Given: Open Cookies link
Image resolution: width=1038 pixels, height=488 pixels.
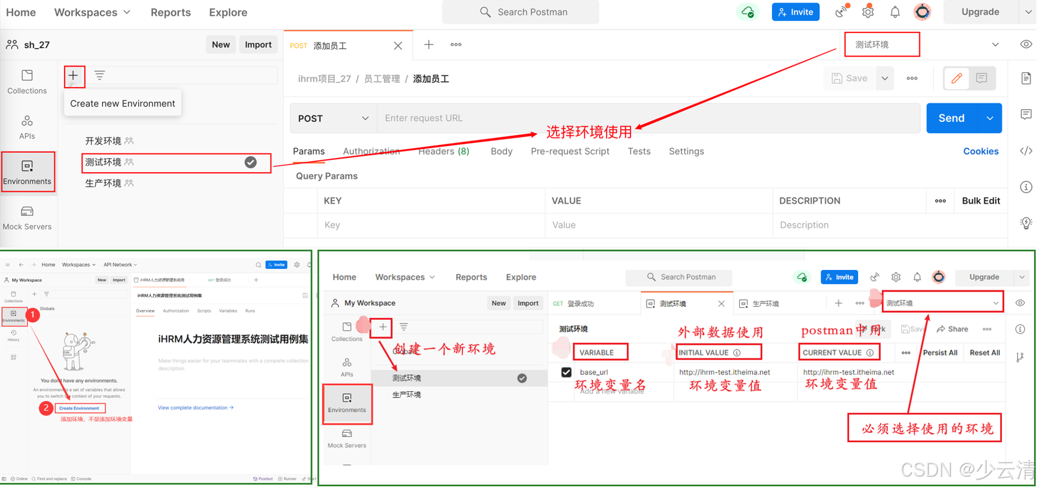Looking at the screenshot, I should point(980,151).
